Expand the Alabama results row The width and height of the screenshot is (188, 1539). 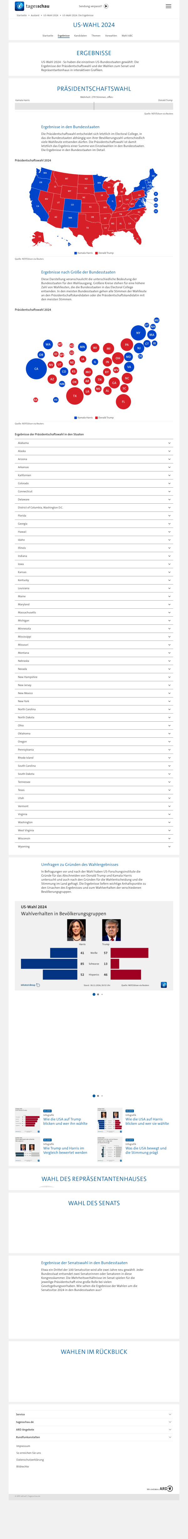pos(94,443)
